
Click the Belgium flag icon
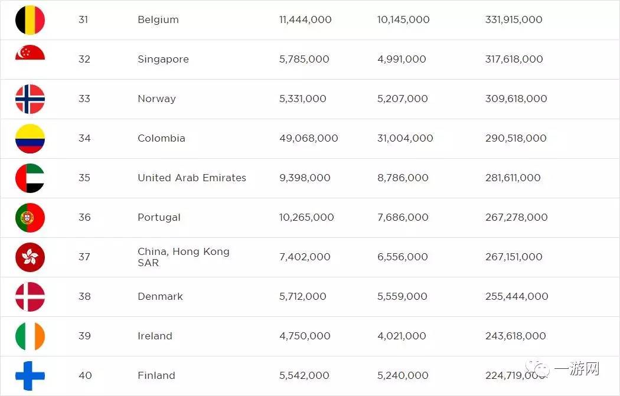[x=30, y=20]
